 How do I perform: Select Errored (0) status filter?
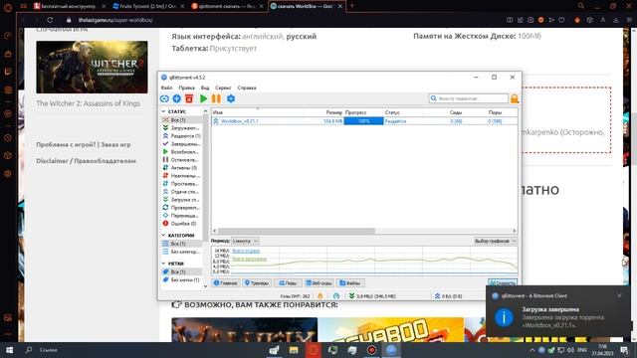pyautogui.click(x=181, y=223)
